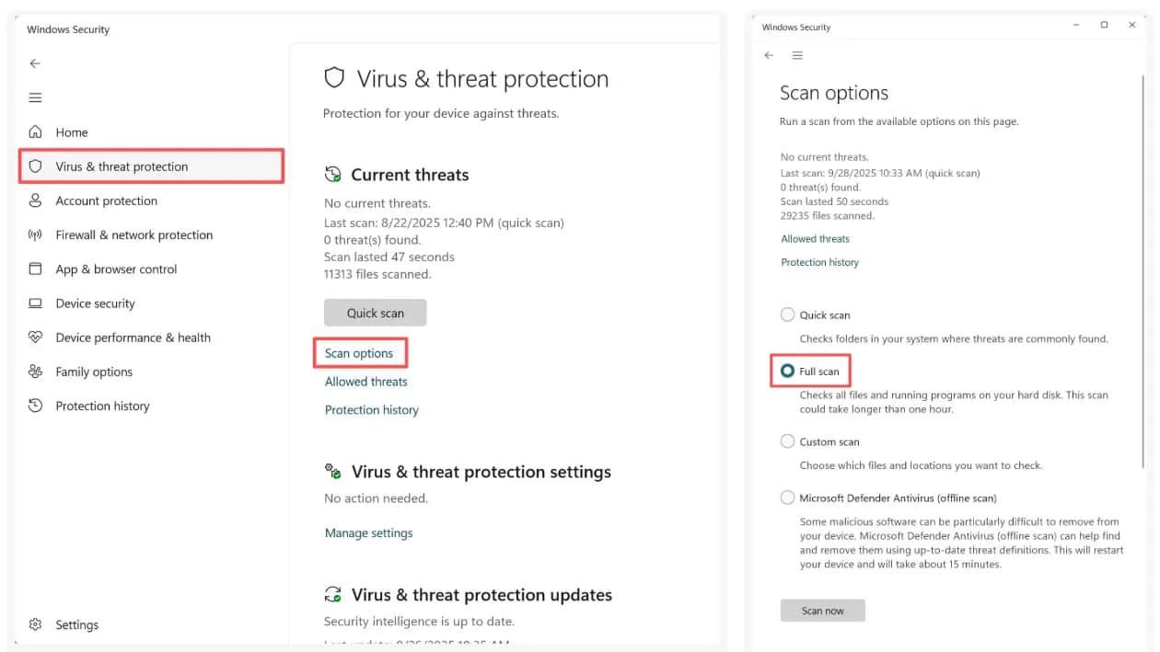1160x652 pixels.
Task: Select the Quick scan radio button
Action: [787, 315]
